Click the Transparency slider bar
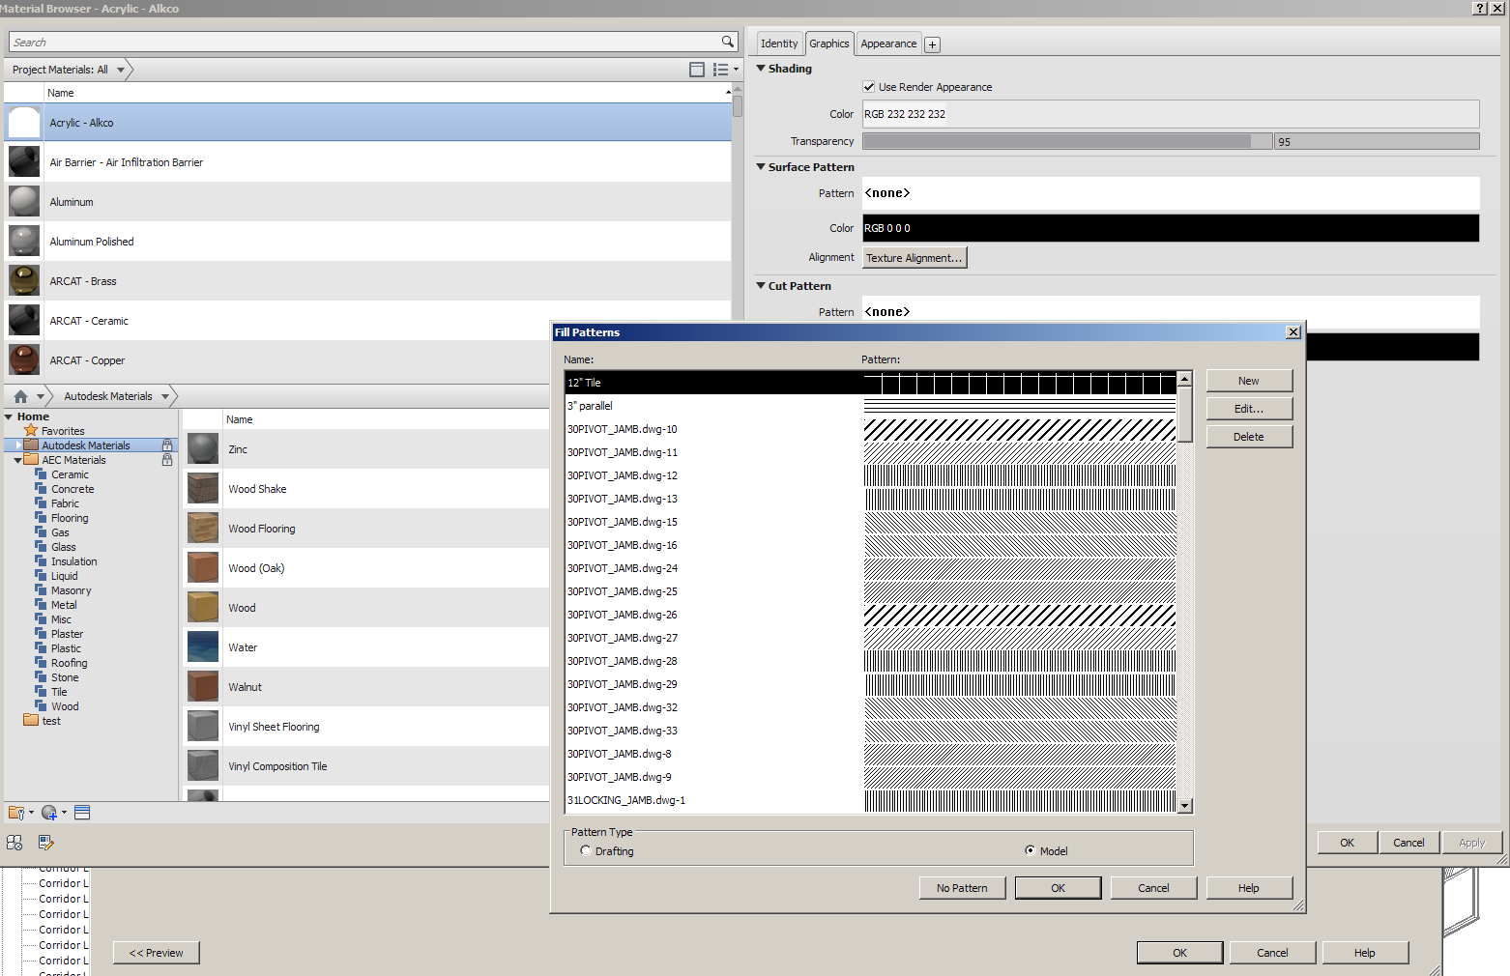 coord(1067,141)
